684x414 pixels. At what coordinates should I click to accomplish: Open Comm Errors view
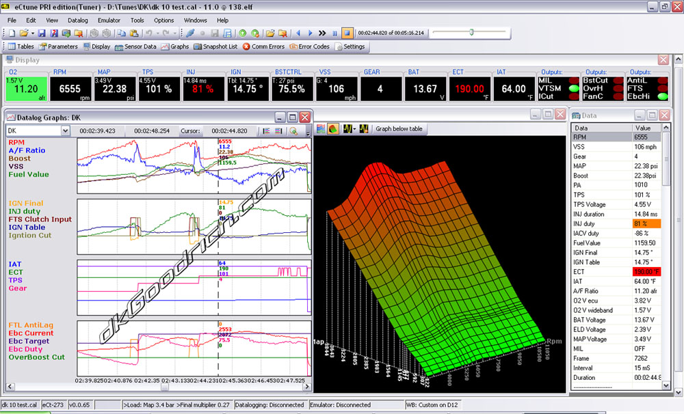pos(263,46)
